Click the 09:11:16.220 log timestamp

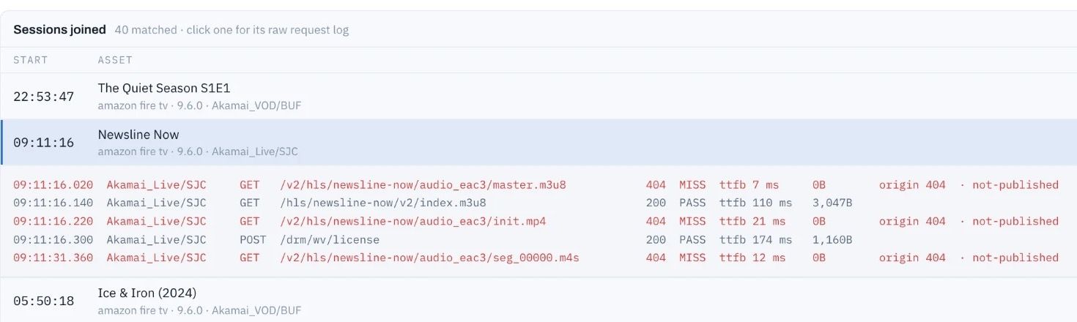[53, 221]
